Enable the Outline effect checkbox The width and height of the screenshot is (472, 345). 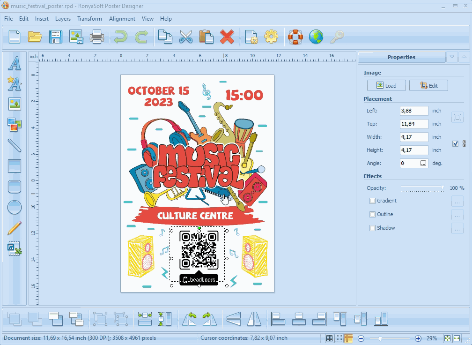[x=372, y=214]
